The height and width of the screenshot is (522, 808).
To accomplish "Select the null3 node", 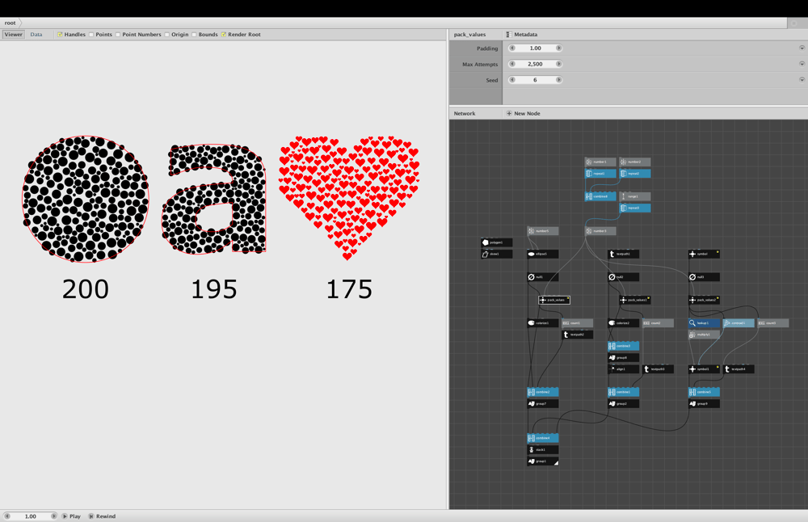I will click(x=704, y=276).
